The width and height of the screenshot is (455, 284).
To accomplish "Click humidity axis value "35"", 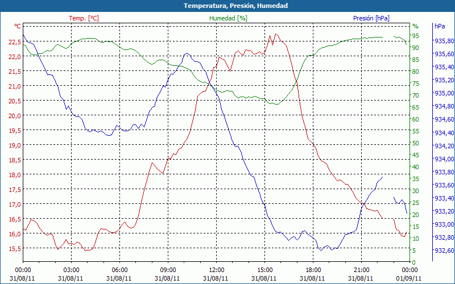I will pos(416,179).
